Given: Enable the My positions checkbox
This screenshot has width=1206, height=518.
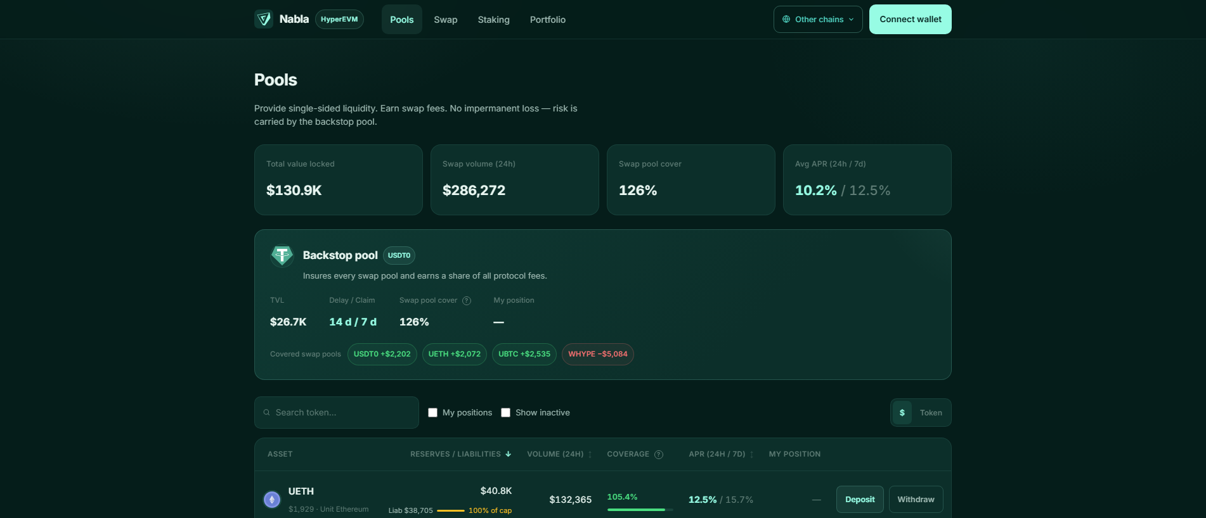Looking at the screenshot, I should tap(432, 412).
